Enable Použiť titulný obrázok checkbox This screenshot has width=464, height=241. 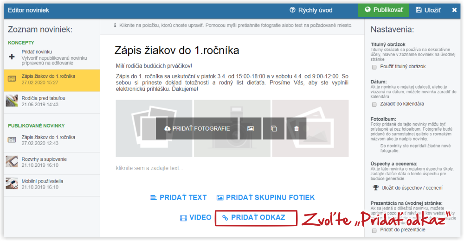click(x=374, y=67)
